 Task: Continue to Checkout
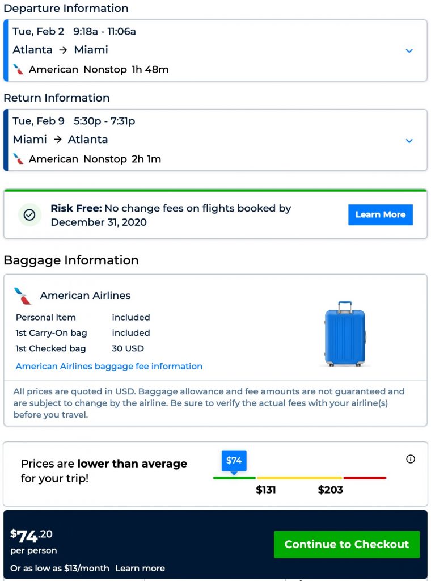click(347, 544)
